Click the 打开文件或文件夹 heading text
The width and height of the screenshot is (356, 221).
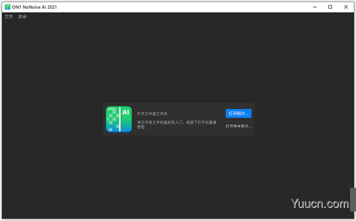[152, 113]
